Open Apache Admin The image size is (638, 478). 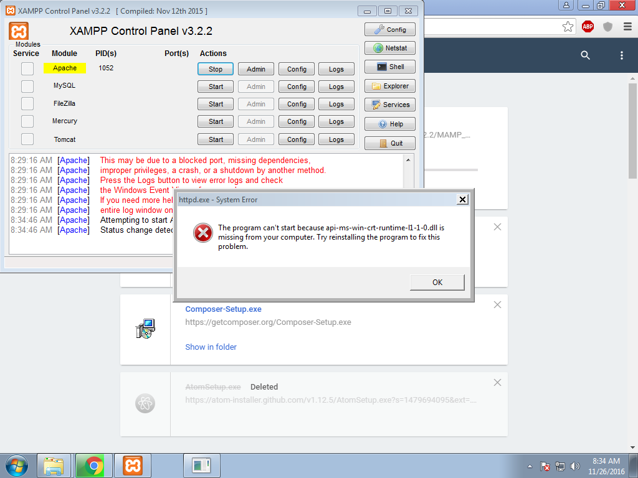[x=256, y=69]
